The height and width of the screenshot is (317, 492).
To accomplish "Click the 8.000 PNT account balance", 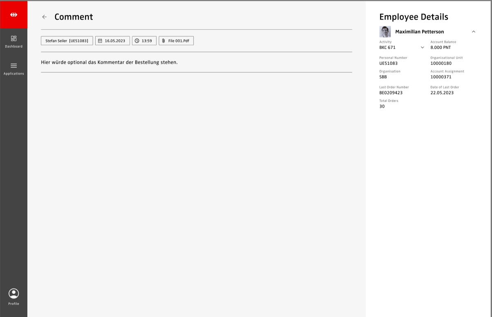I will (x=441, y=48).
